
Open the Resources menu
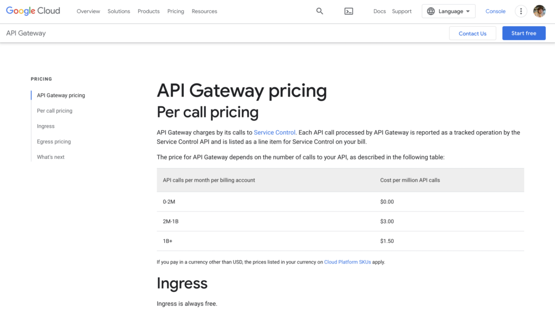click(204, 11)
